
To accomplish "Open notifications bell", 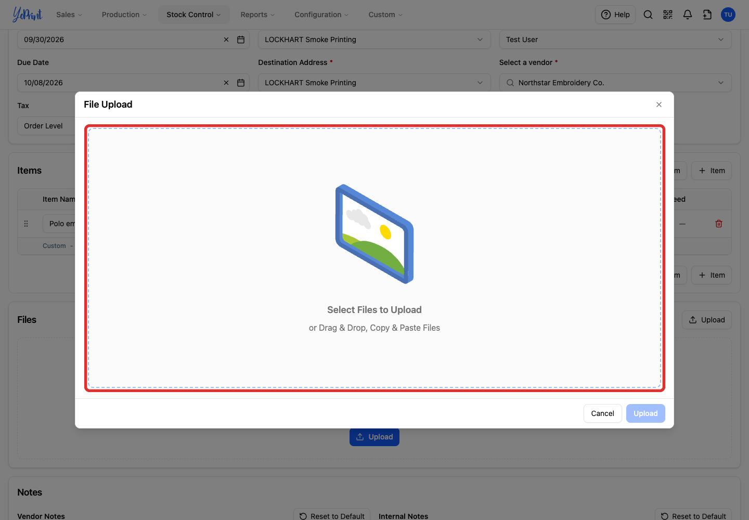I will [x=688, y=15].
